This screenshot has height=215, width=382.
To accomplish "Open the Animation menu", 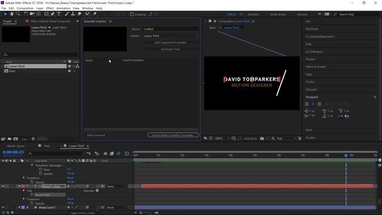I will pyautogui.click(x=63, y=8).
